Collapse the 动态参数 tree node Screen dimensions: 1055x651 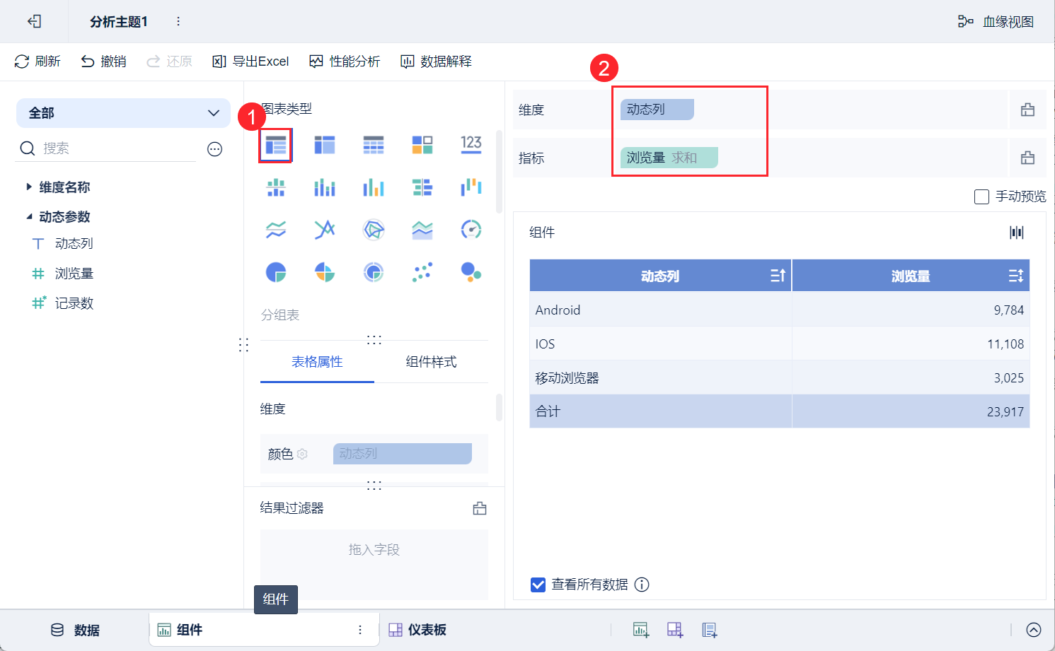coord(29,217)
